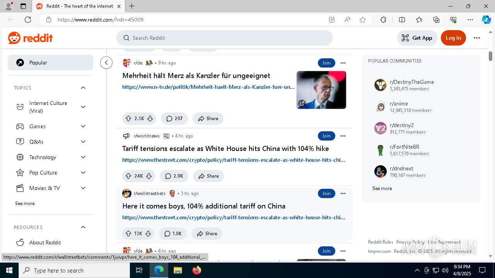
Task: Expand the Pop Culture topic
Action: pyautogui.click(x=83, y=173)
